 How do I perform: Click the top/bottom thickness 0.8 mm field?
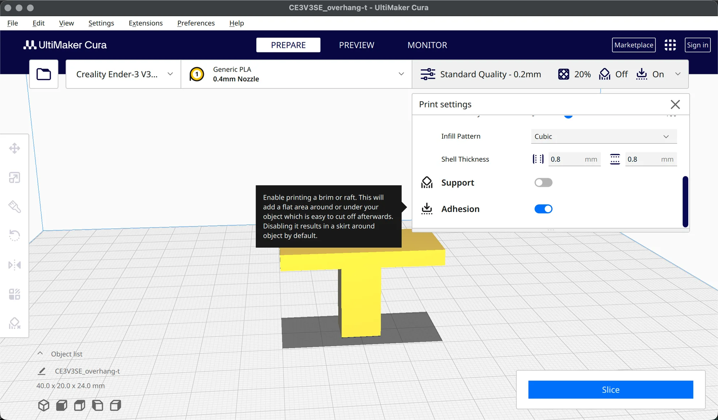point(651,159)
